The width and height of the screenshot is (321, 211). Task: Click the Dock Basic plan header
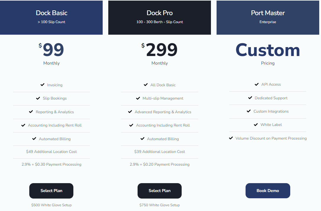tap(51, 17)
